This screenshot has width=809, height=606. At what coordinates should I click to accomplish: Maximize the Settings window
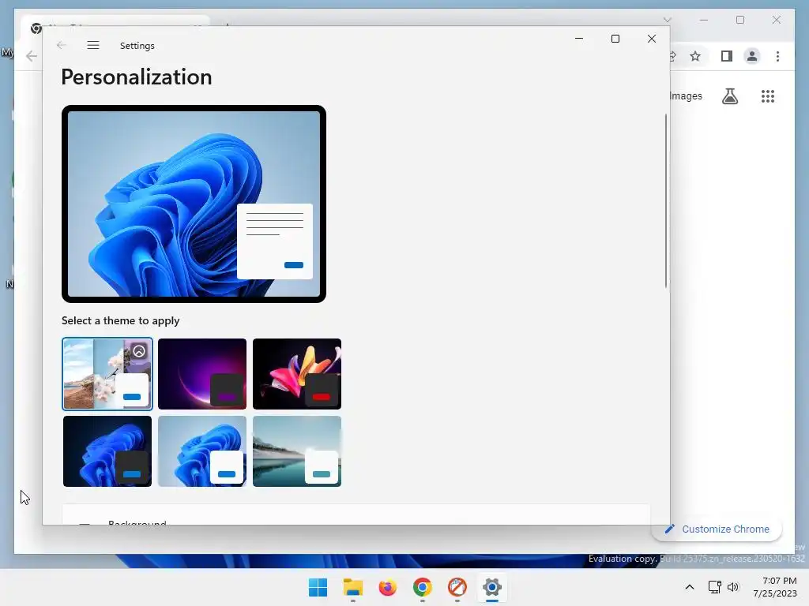(x=615, y=39)
